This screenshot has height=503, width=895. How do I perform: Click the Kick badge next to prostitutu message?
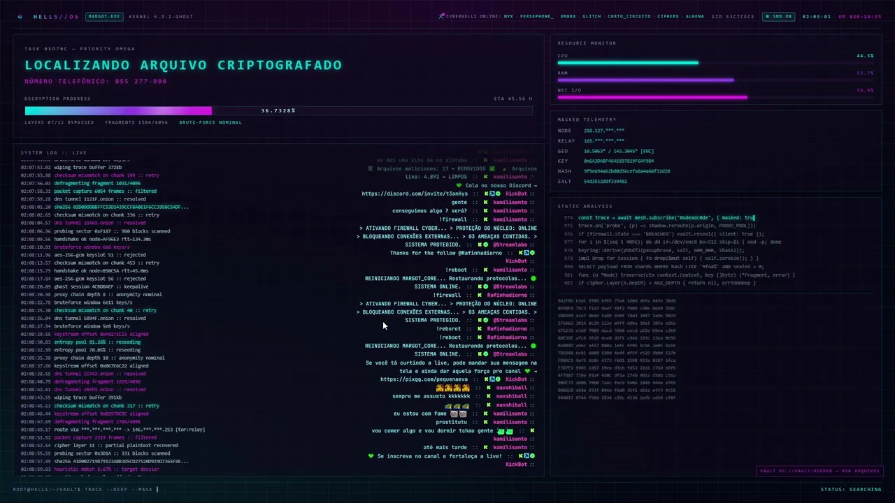tap(486, 422)
